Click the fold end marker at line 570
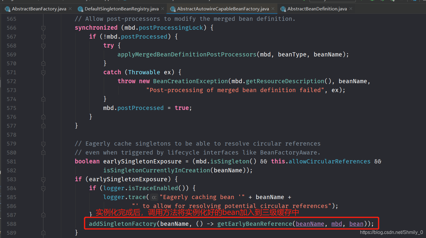The height and width of the screenshot is (238, 426). pyautogui.click(x=43, y=63)
